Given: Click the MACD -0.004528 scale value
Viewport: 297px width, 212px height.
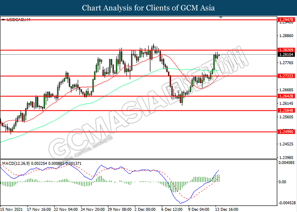Looking at the screenshot, I should point(287,203).
